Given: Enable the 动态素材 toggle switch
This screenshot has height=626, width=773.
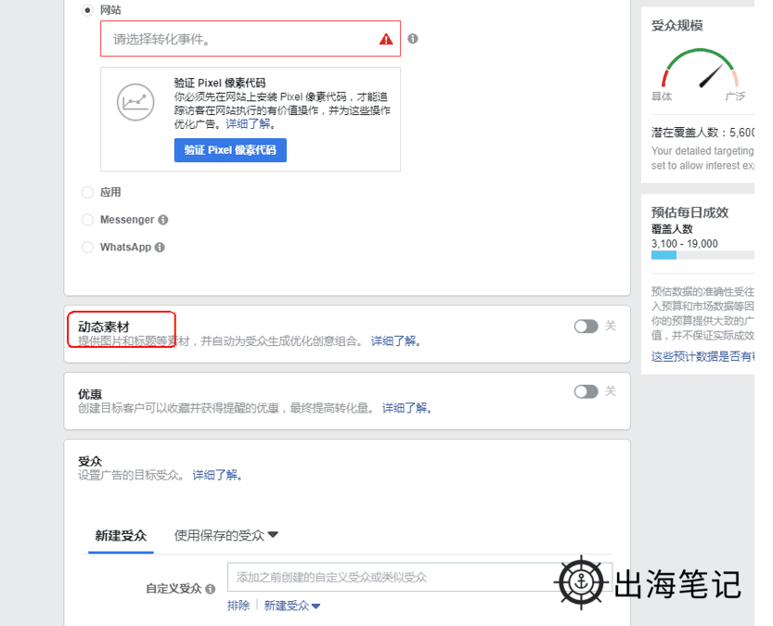Looking at the screenshot, I should [587, 326].
